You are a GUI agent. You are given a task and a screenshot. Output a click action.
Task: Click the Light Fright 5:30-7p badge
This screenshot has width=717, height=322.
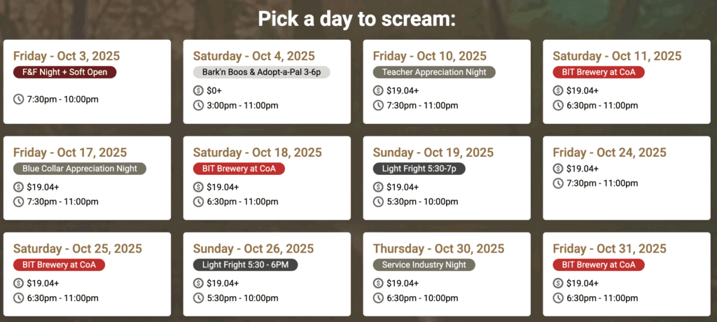(x=419, y=168)
